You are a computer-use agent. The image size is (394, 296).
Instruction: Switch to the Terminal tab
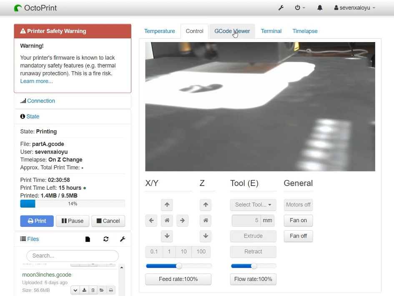tap(271, 31)
